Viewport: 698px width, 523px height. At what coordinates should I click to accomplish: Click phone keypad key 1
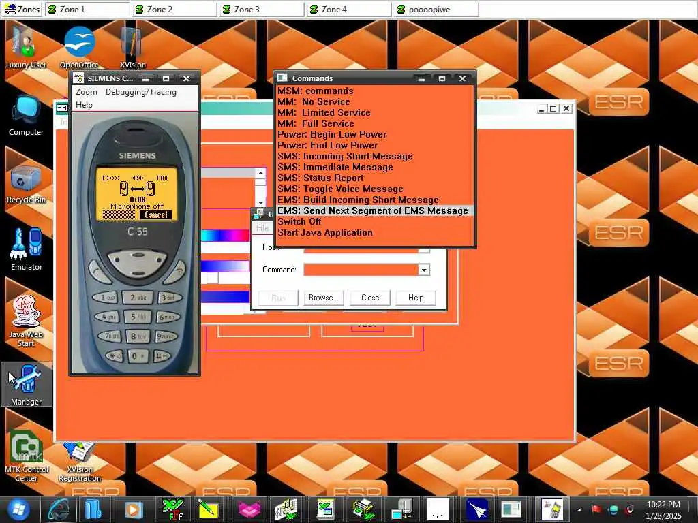coord(106,297)
